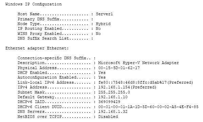
Task: Click the Node Type value Hybrid
Action: pos(103,24)
